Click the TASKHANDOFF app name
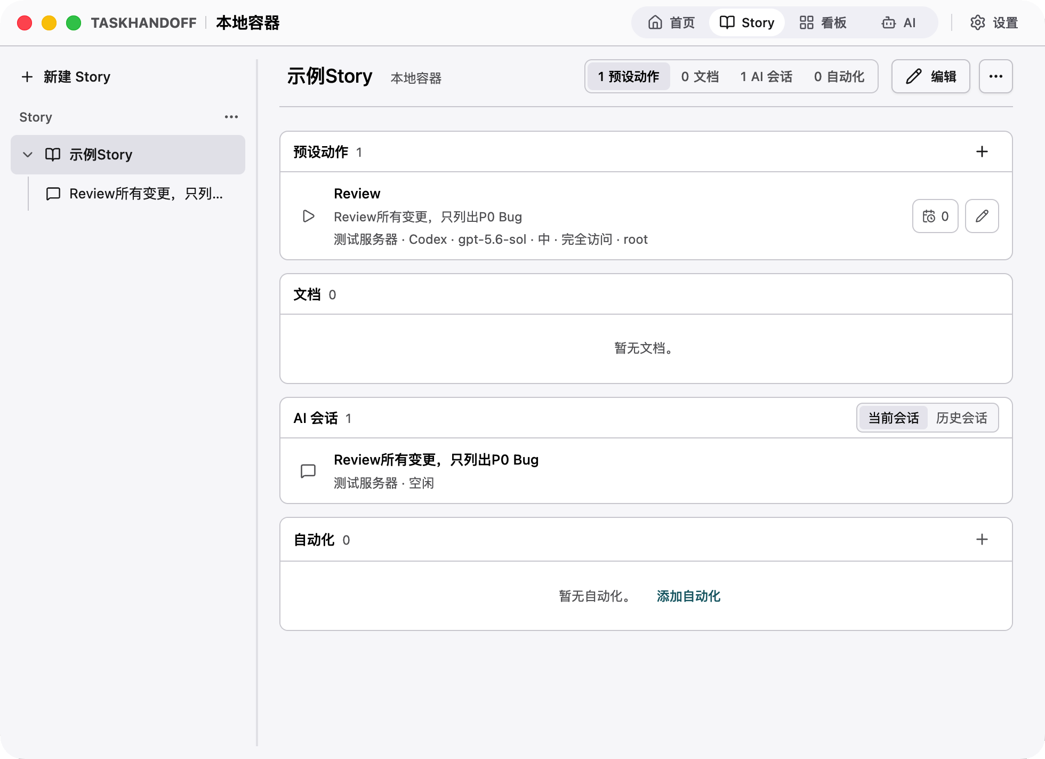Image resolution: width=1045 pixels, height=759 pixels. pyautogui.click(x=144, y=23)
